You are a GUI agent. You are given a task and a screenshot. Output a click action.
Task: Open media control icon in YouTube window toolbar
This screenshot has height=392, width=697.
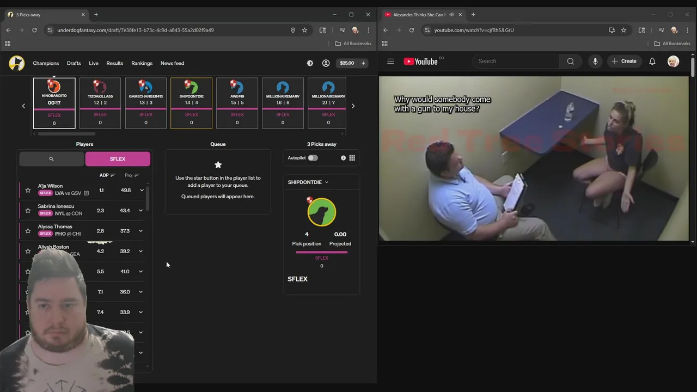point(661,30)
